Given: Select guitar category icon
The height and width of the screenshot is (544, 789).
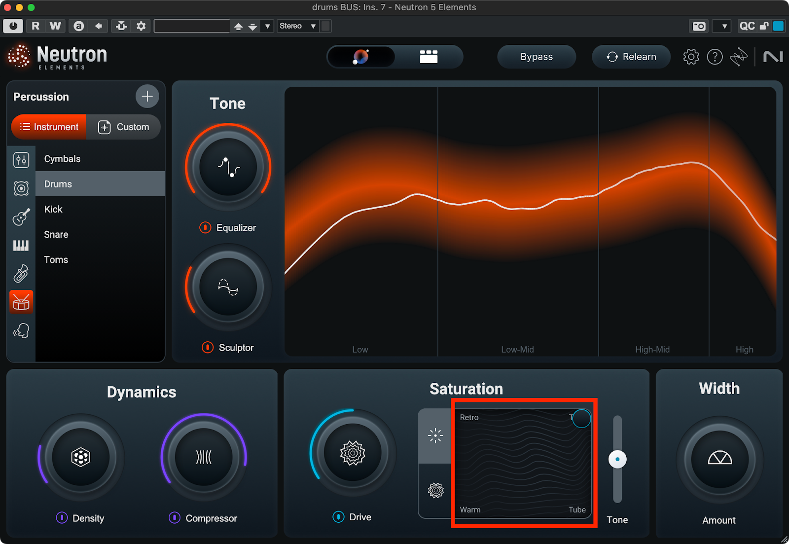Looking at the screenshot, I should click(x=21, y=217).
